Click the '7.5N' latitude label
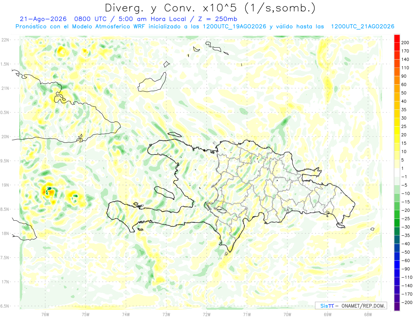 (5, 258)
